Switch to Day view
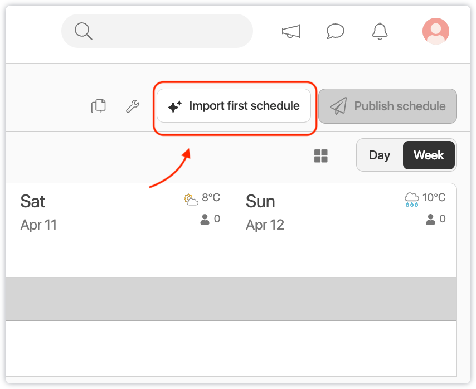Image resolution: width=476 pixels, height=389 pixels. point(380,155)
